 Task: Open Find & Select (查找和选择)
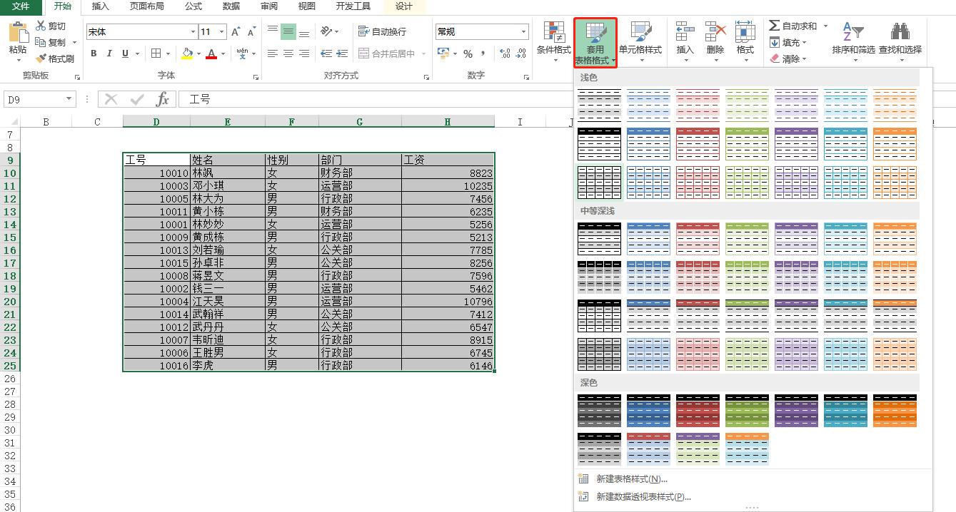900,41
